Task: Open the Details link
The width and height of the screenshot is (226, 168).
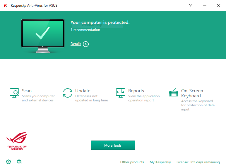Action: click(x=76, y=44)
